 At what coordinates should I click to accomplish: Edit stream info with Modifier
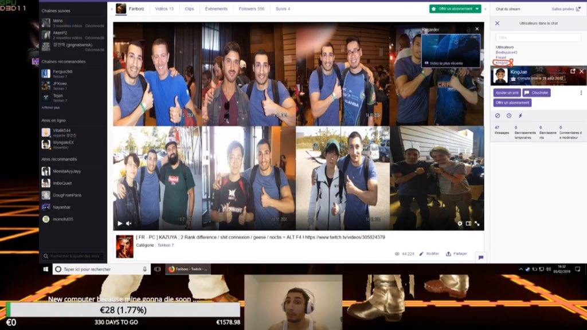point(429,254)
